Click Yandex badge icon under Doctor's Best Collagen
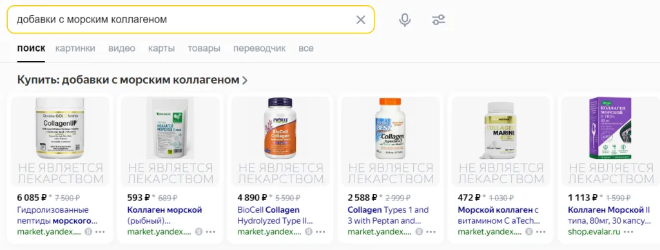Screen dimensions: 660x250 (x=419, y=232)
